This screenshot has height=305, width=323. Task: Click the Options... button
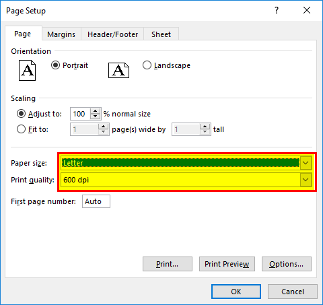point(287,264)
